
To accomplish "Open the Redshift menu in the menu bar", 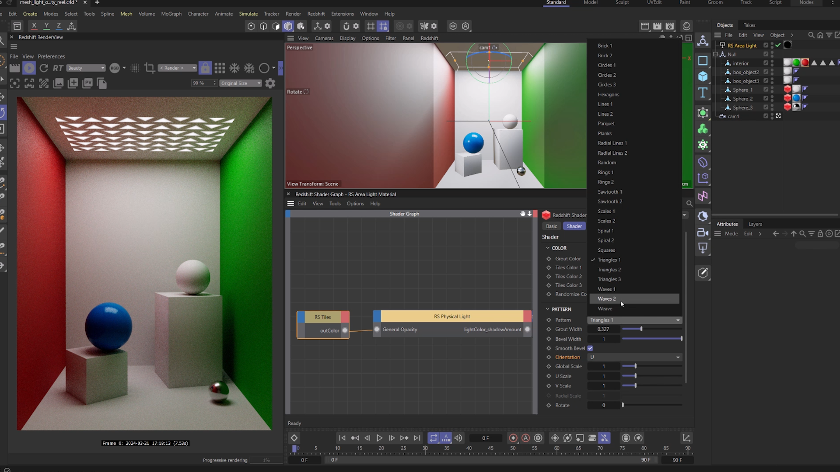I will [x=316, y=14].
